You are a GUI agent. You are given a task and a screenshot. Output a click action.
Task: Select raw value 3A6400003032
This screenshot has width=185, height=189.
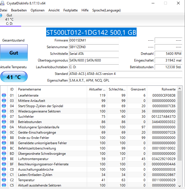pos(164,122)
